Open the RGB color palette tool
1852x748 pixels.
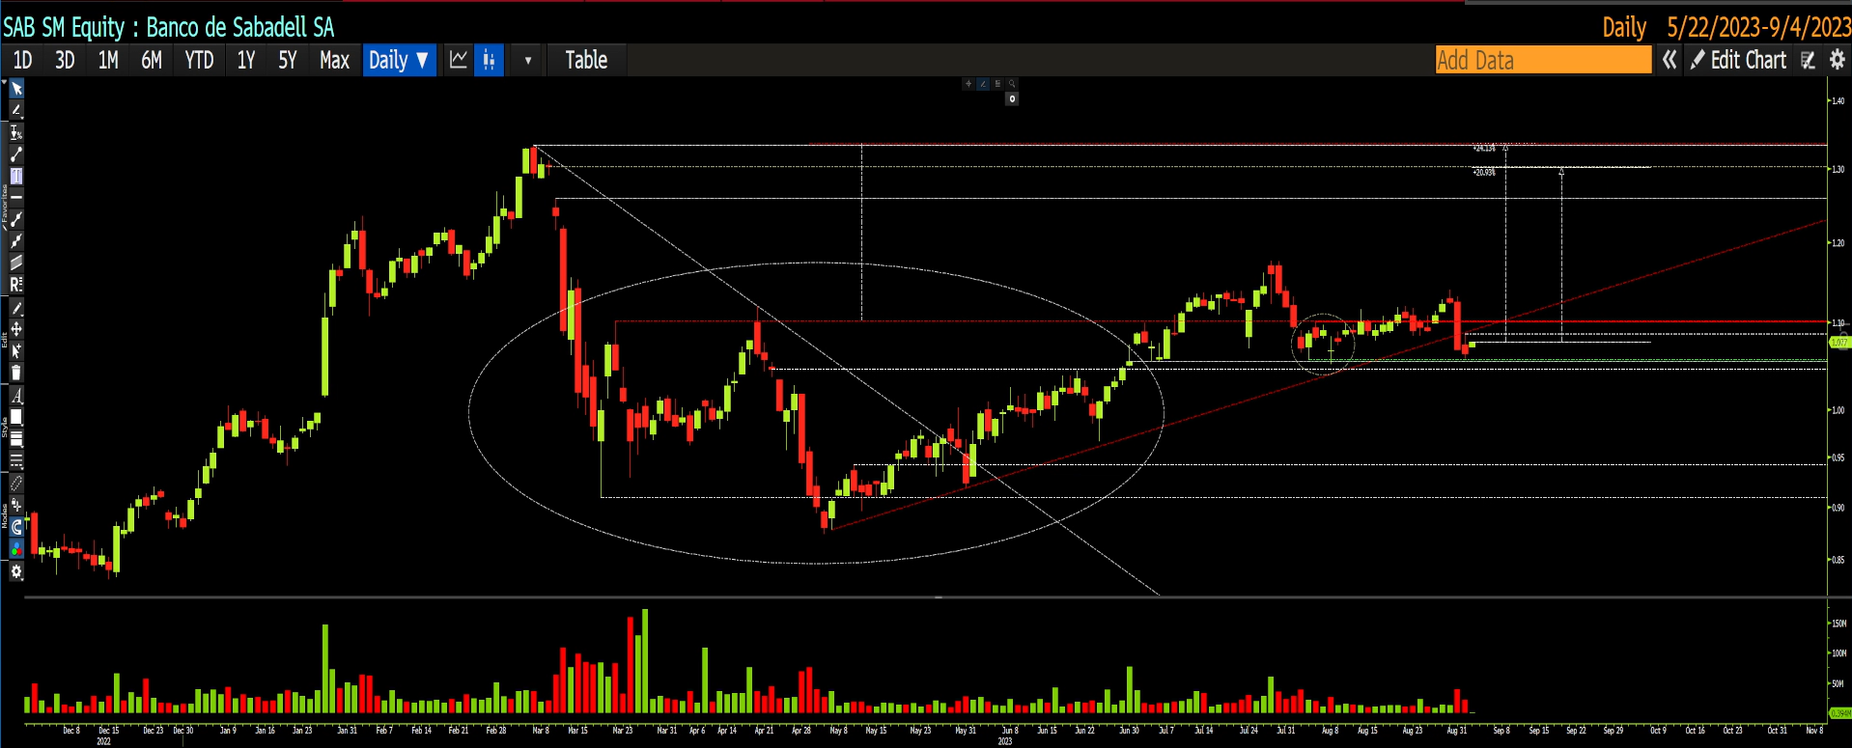pyautogui.click(x=16, y=548)
